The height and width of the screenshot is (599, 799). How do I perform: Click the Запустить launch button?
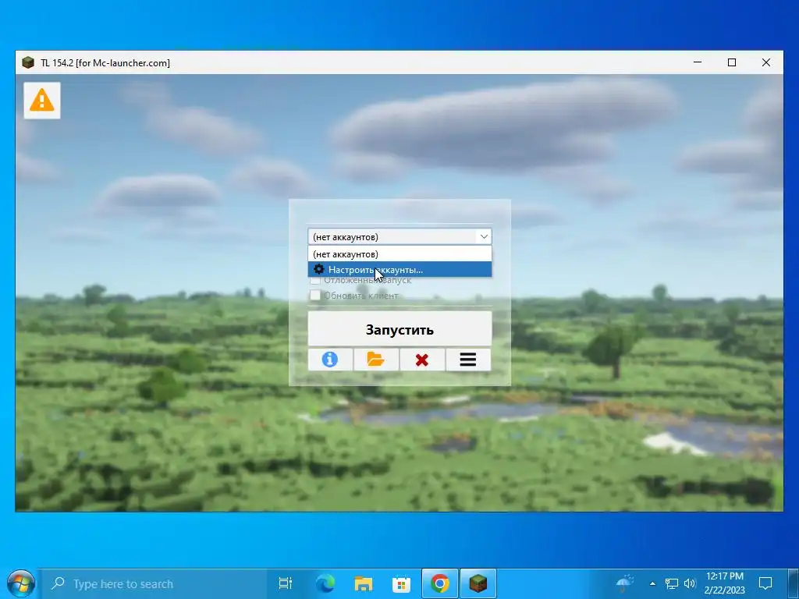(399, 329)
